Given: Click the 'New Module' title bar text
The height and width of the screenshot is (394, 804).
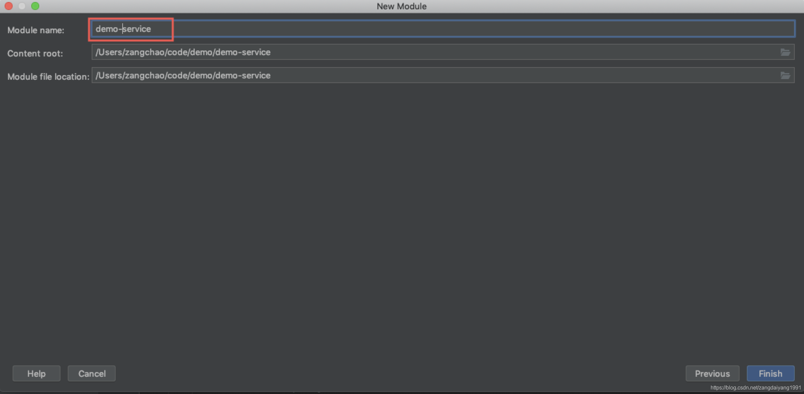Looking at the screenshot, I should tap(401, 6).
